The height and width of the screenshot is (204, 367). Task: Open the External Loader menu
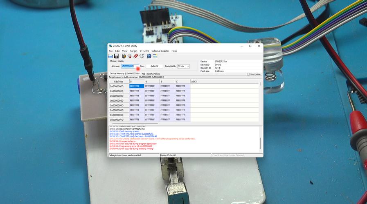160,51
